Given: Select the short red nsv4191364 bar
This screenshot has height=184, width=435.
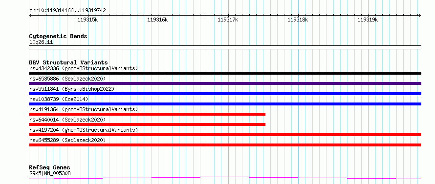Looking at the screenshot, I should pos(147,114).
